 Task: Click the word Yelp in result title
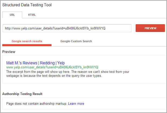click(x=61, y=63)
